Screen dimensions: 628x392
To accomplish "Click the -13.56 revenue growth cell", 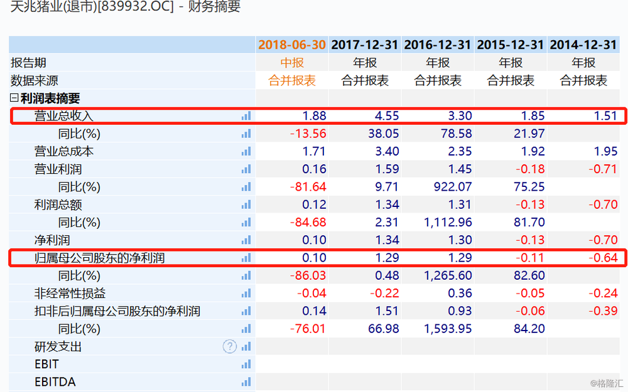I will point(308,134).
